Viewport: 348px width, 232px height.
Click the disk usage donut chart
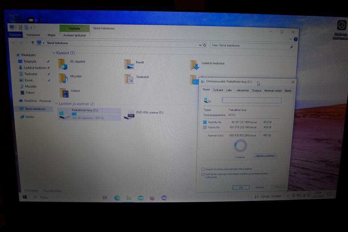[240, 146]
